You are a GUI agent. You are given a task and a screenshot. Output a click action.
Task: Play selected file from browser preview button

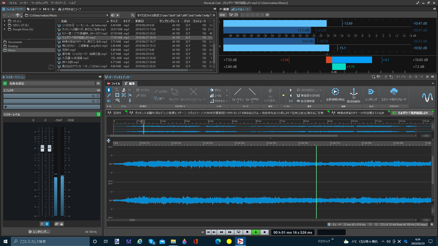[118, 15]
